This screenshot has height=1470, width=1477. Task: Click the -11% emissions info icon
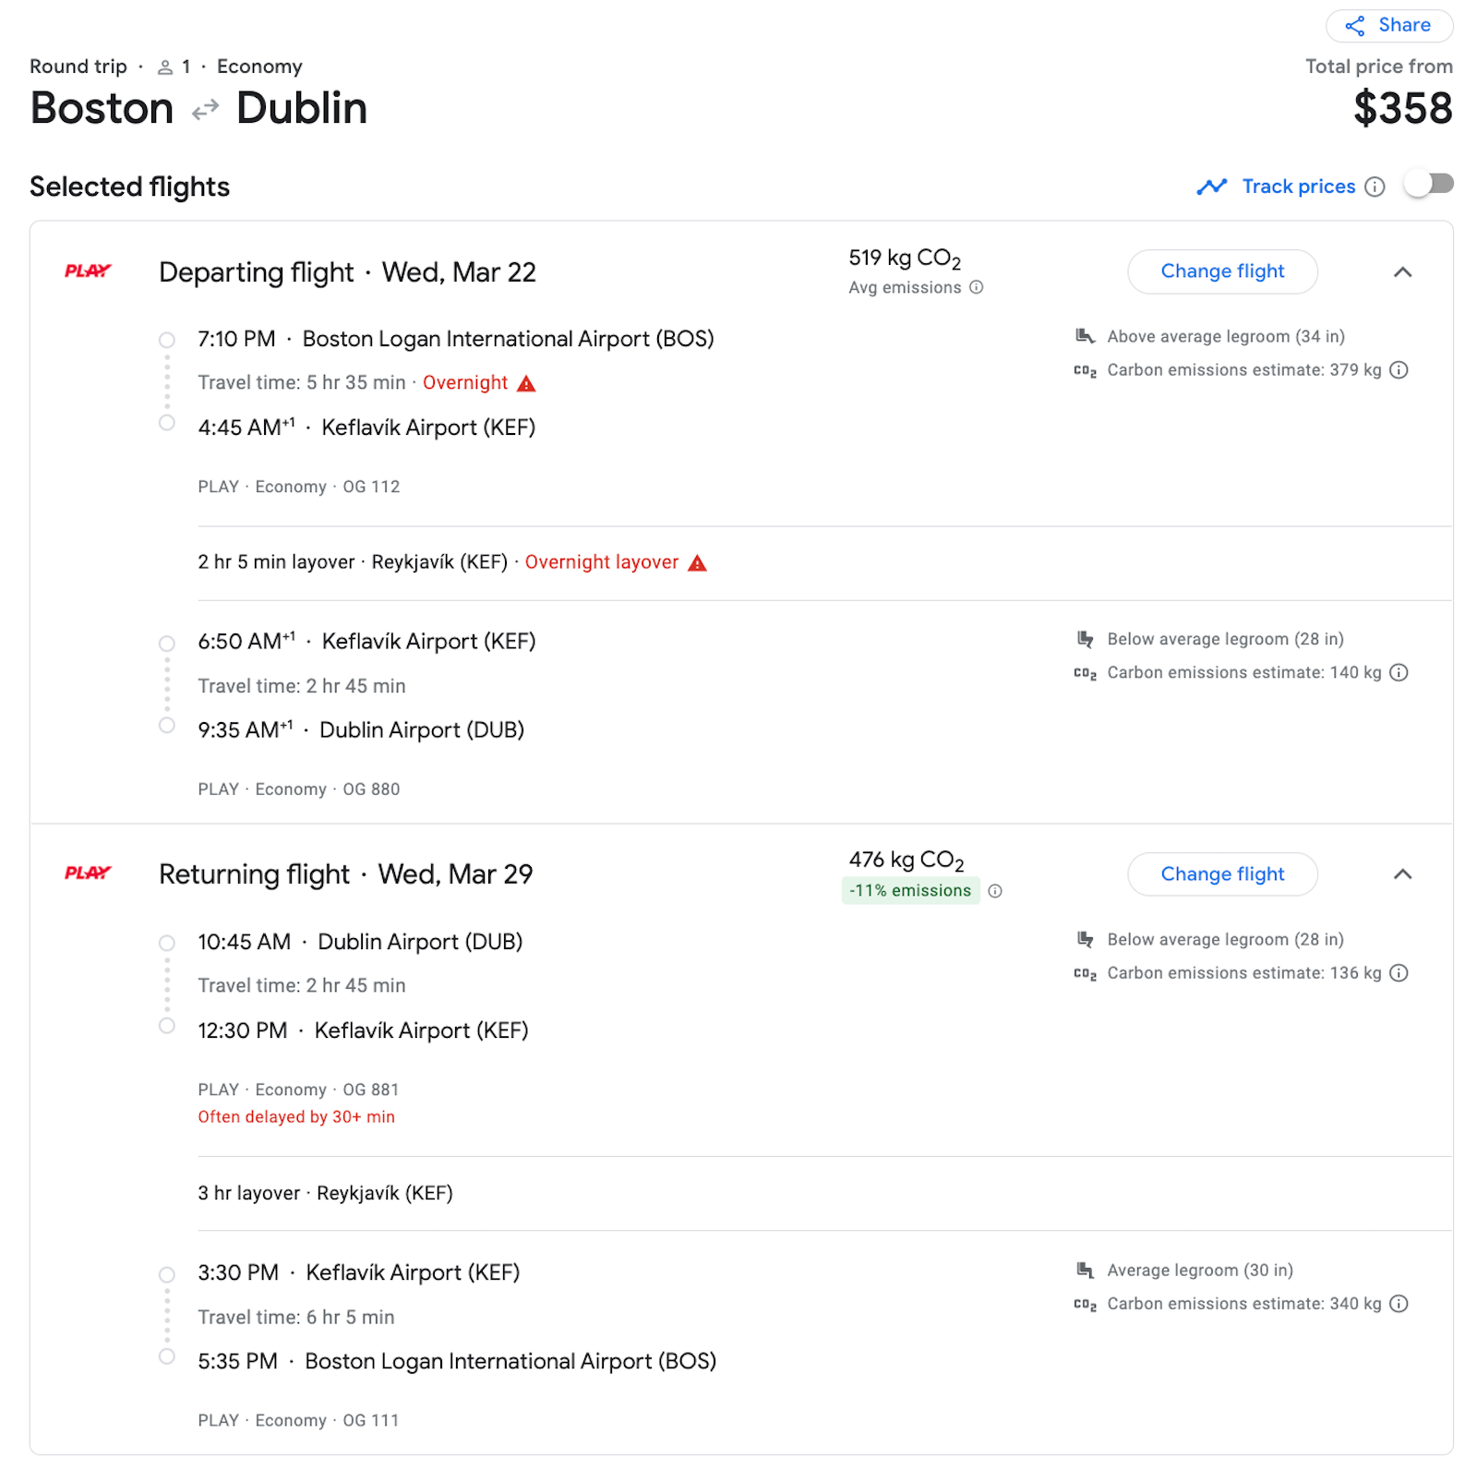coord(994,891)
